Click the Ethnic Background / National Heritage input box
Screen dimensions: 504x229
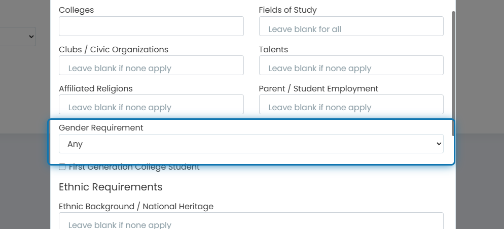coord(251,221)
